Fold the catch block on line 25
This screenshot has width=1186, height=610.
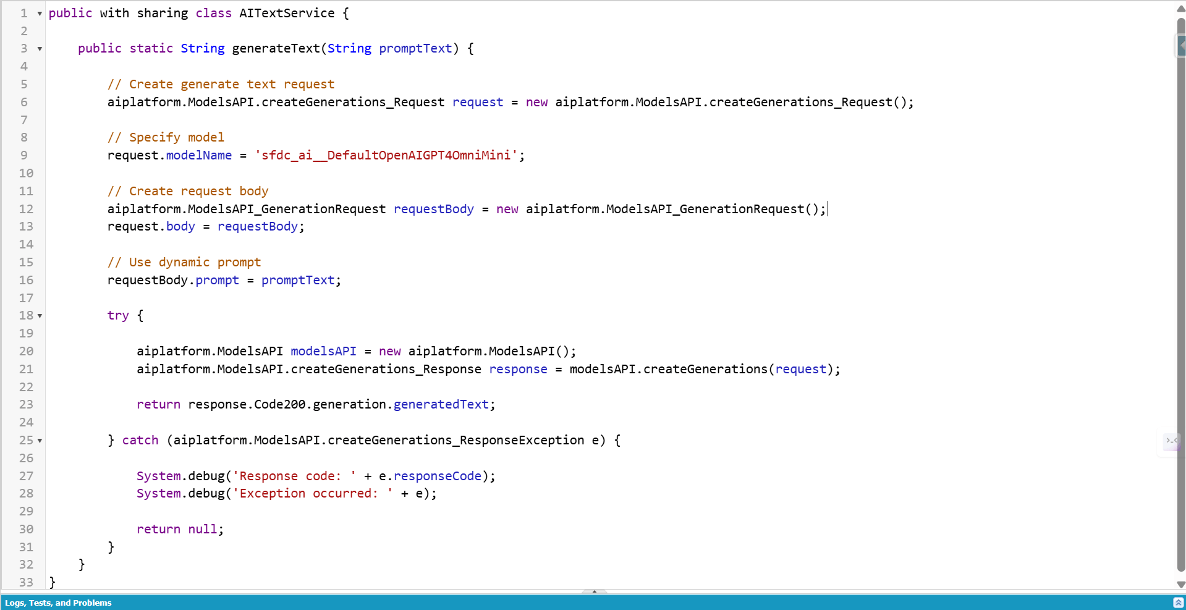point(40,441)
